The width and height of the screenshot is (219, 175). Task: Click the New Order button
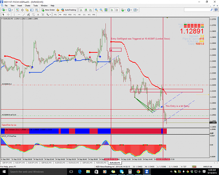pos(48,10)
